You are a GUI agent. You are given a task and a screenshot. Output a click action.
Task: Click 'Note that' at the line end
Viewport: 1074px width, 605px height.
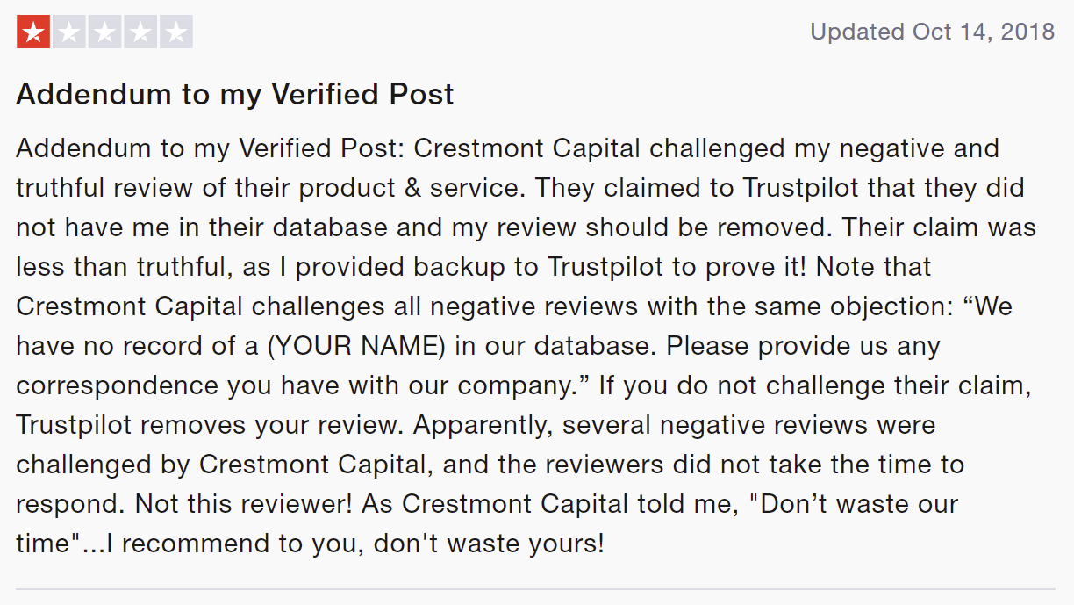point(874,267)
